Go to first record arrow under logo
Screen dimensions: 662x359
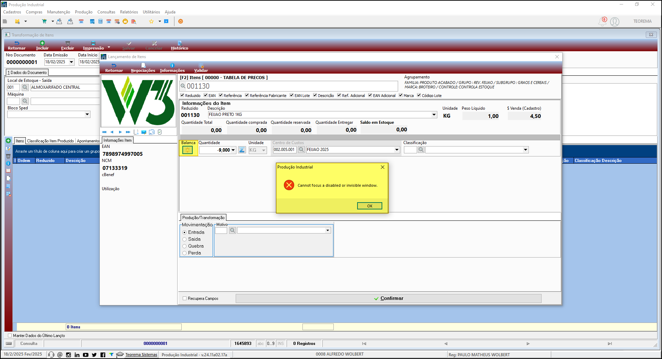[104, 132]
